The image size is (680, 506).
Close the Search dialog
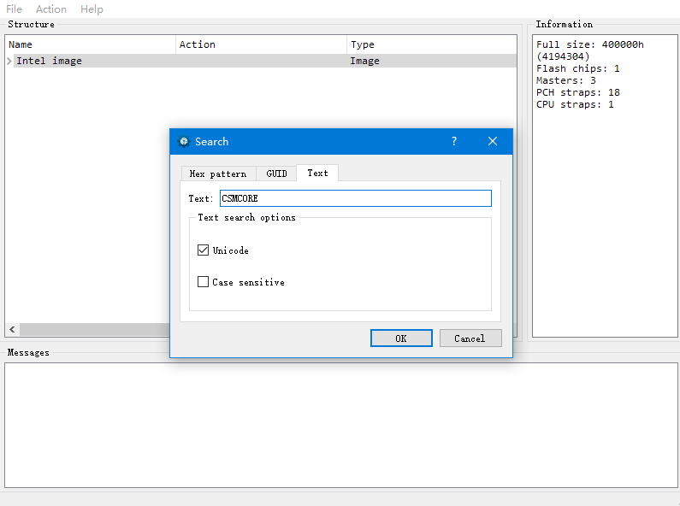pos(493,142)
